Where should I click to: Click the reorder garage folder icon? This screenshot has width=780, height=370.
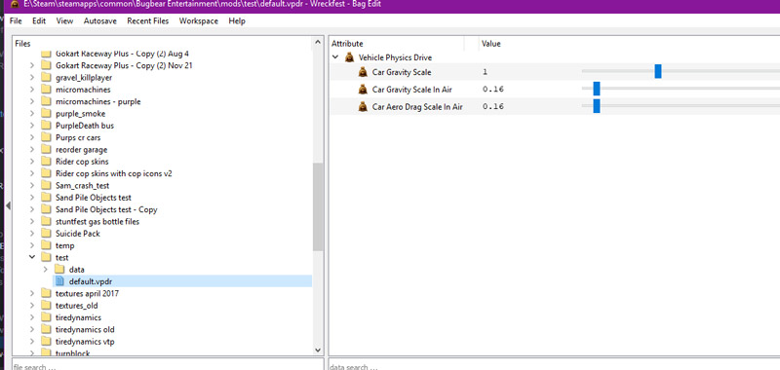pyautogui.click(x=46, y=150)
